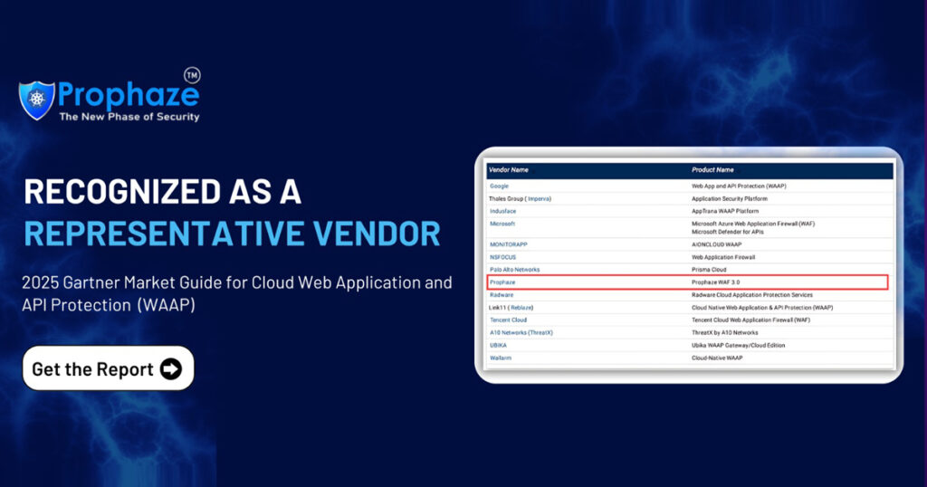Click the 'RECOGNIZED AS A' heading
The width and height of the screenshot is (927, 487).
point(163,192)
